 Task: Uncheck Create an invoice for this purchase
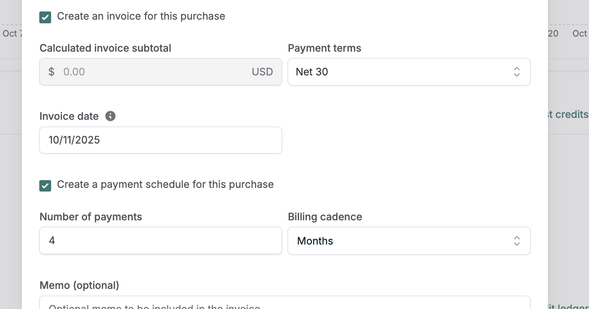45,17
